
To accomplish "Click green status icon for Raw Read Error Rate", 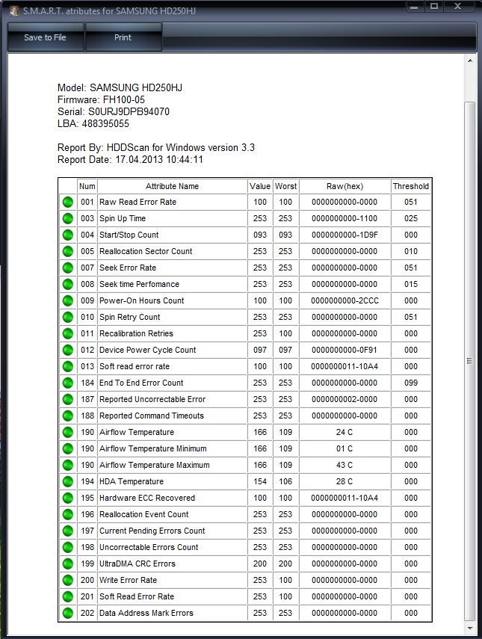I will [x=68, y=203].
